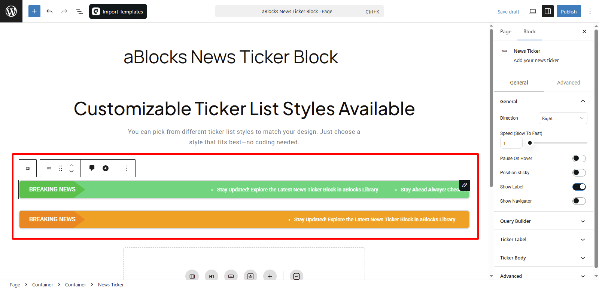Click the speech bubble toolbar icon
This screenshot has width=599, height=289.
pyautogui.click(x=92, y=168)
